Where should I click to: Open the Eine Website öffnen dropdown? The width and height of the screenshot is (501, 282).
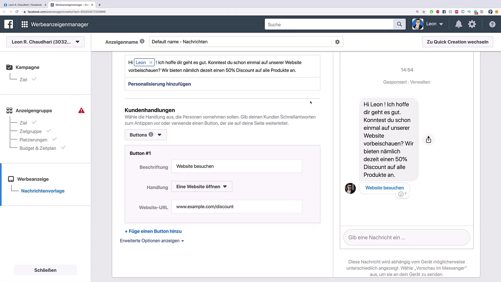click(x=201, y=187)
